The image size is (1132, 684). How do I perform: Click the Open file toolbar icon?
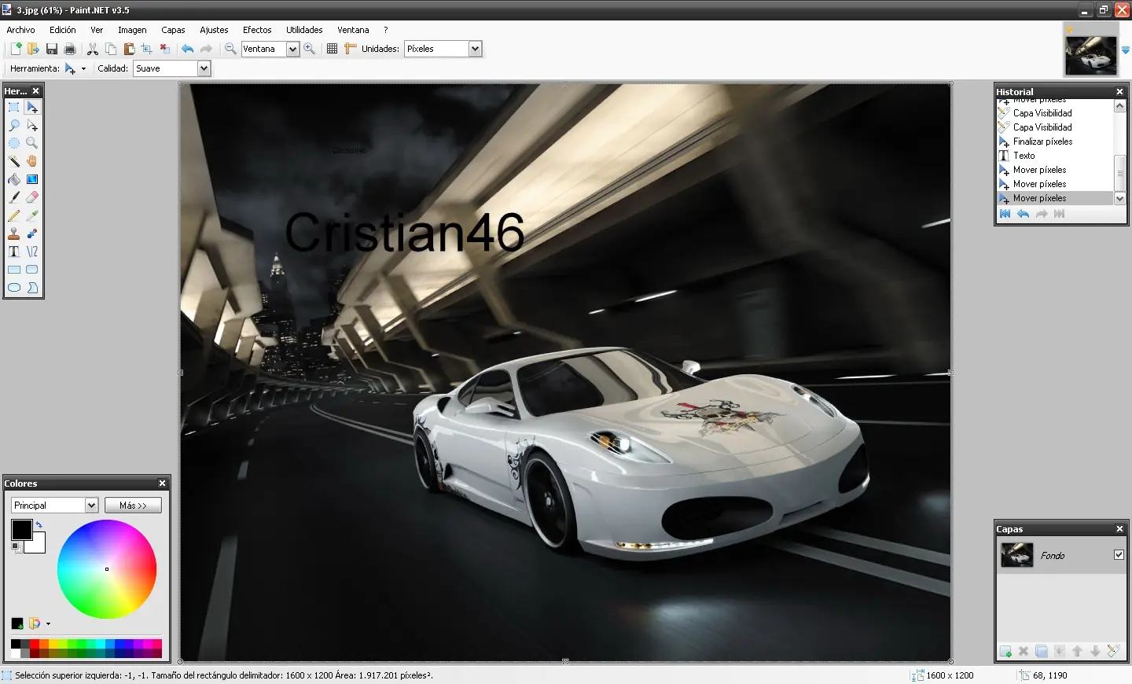click(x=33, y=49)
